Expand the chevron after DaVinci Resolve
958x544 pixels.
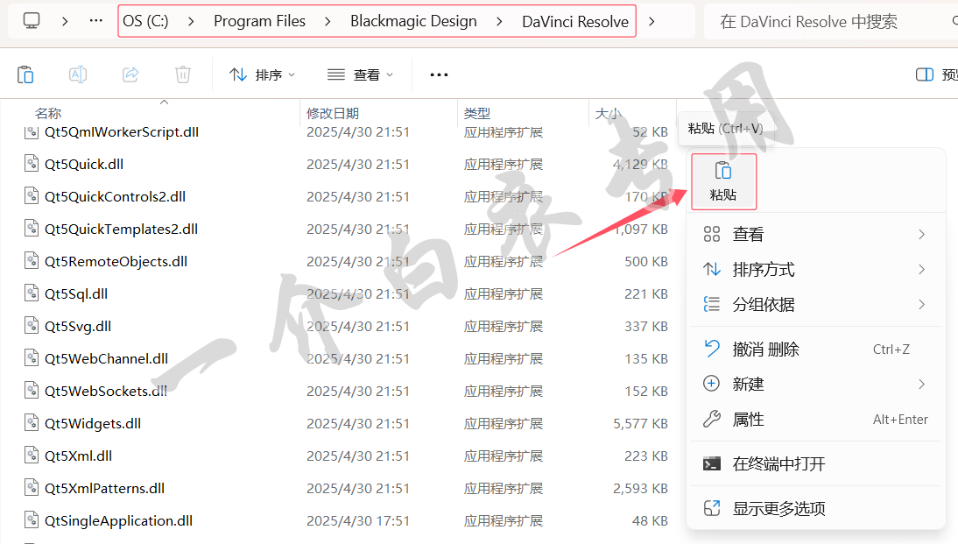(652, 21)
